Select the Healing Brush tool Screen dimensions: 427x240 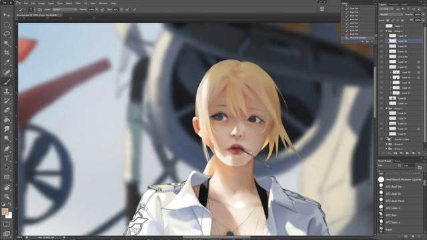coord(7,72)
